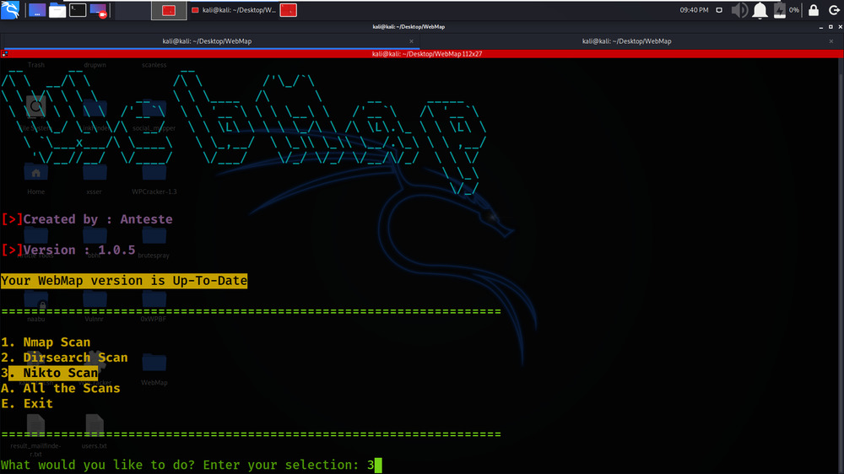844x474 pixels.
Task: Click the rightmost red terminal icon in taskbar
Action: (289, 10)
